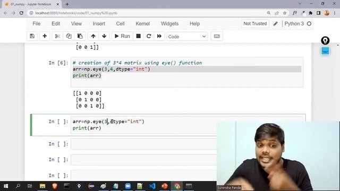Open the File menu
Screen dimensions: 340x191
(37, 23)
